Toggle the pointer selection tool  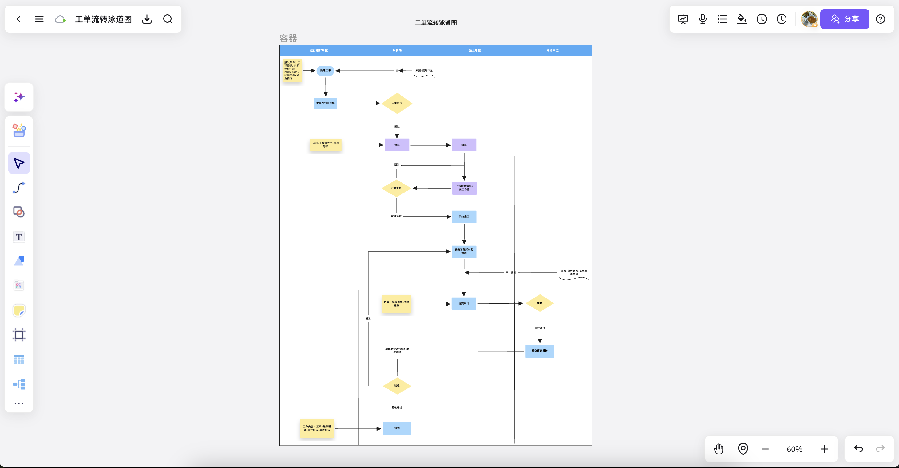tap(19, 163)
